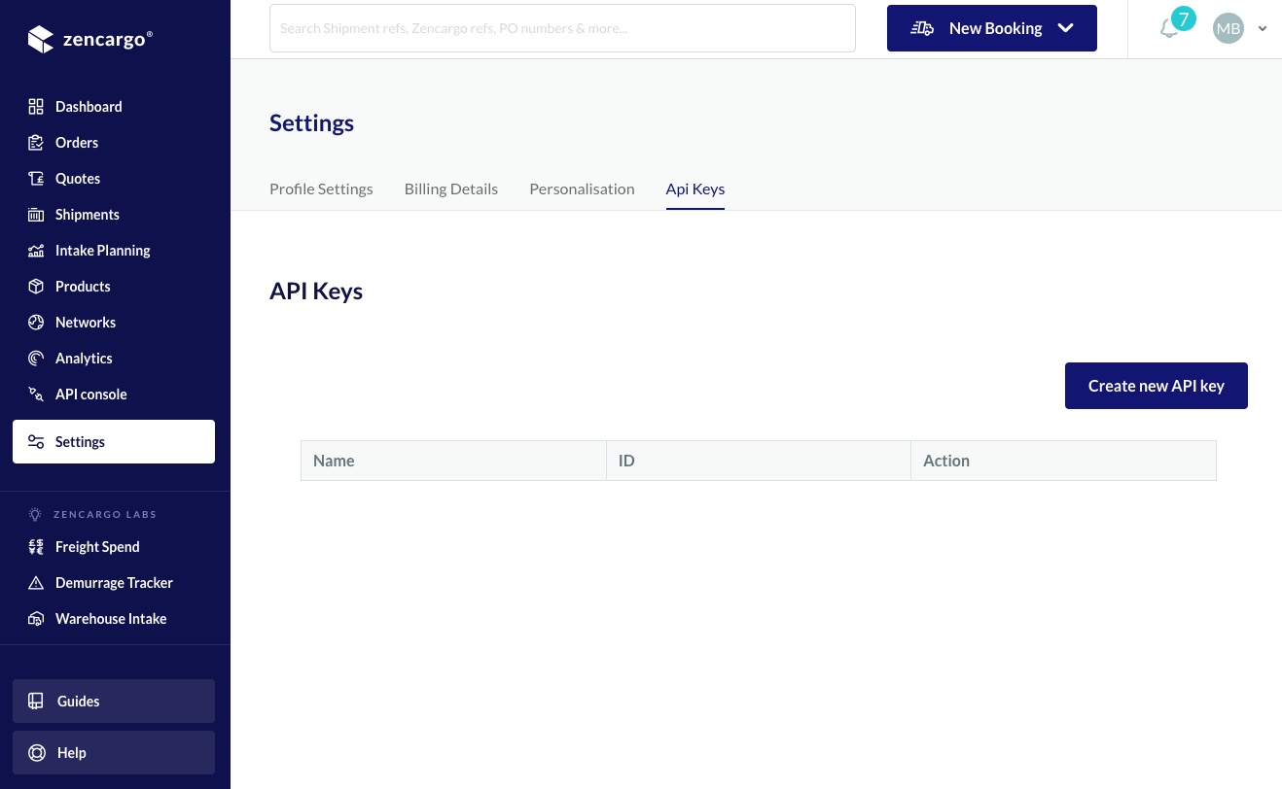Open the Demurrage Tracker
This screenshot has height=789, width=1282.
114,582
